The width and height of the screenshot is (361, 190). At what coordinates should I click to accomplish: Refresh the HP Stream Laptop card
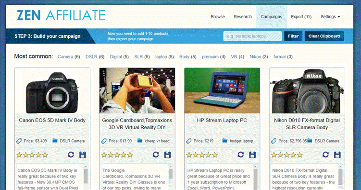(241, 155)
